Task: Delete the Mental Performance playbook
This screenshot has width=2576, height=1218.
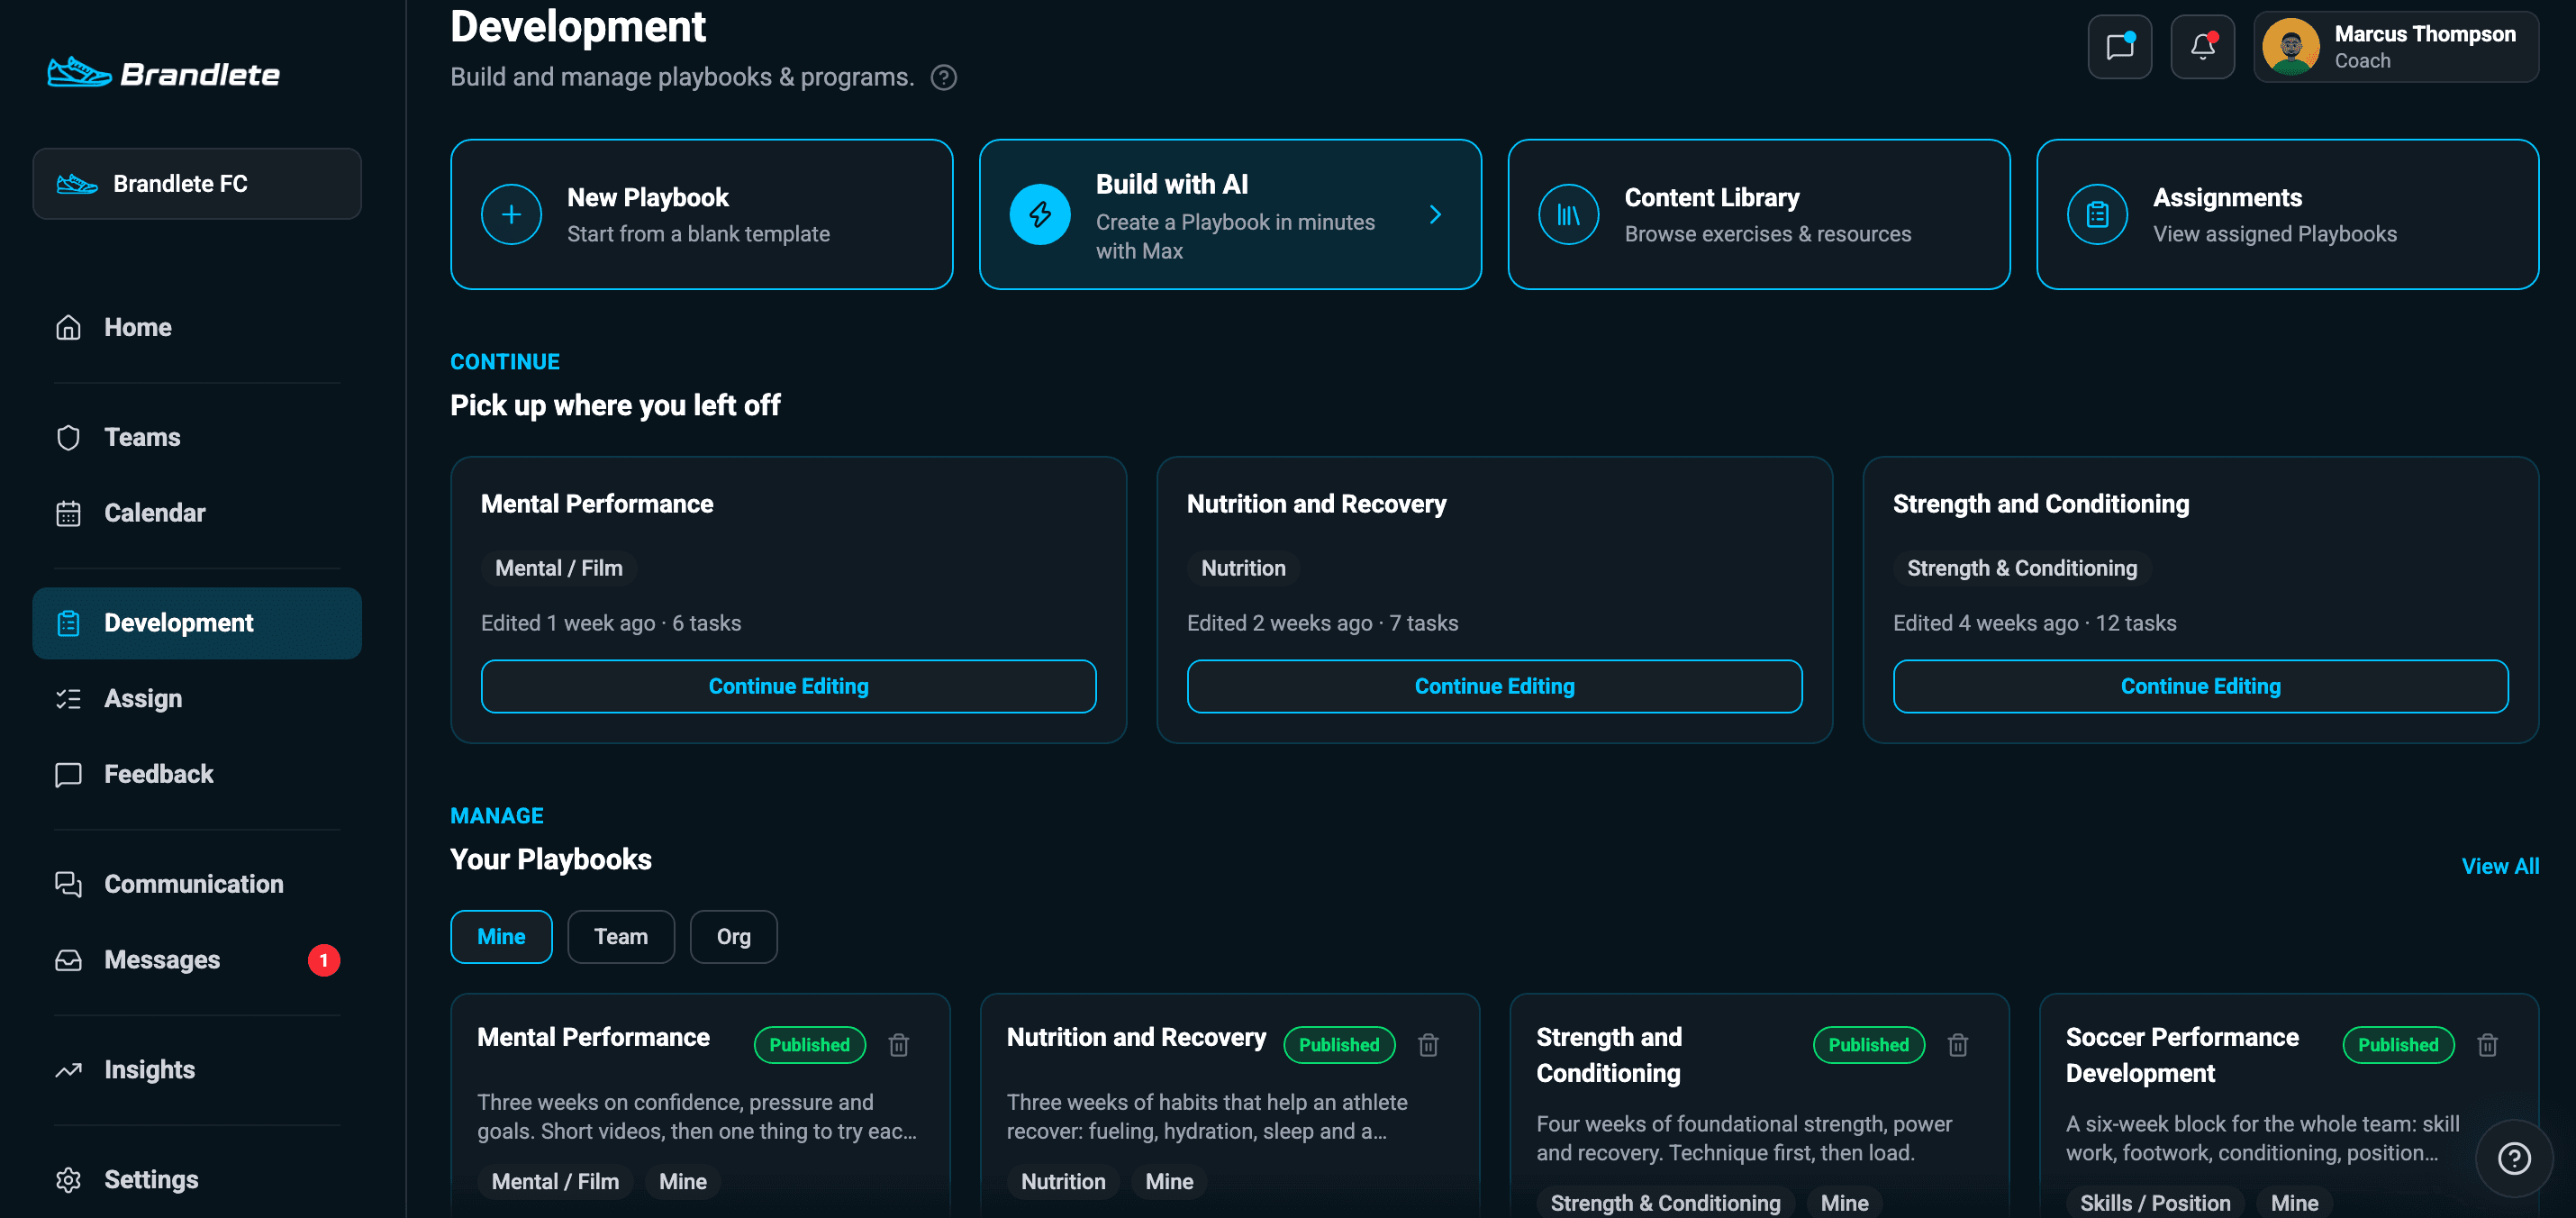Action: [x=899, y=1044]
